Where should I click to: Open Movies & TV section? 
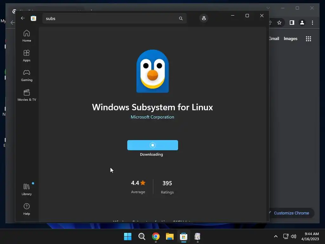pos(27,95)
